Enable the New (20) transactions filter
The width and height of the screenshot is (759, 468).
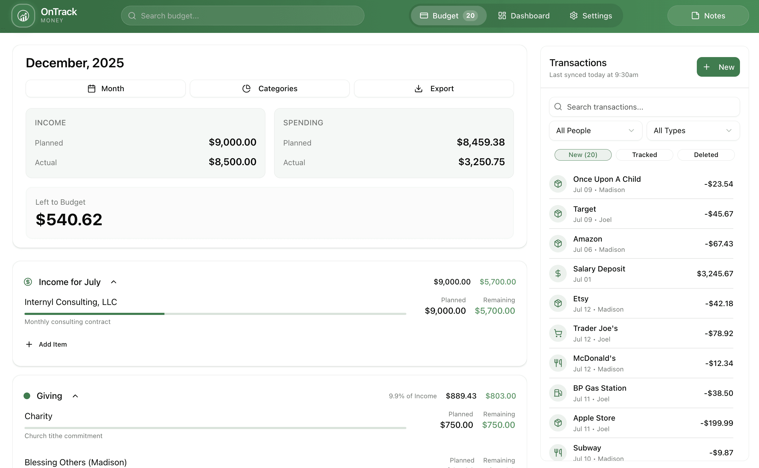click(583, 155)
